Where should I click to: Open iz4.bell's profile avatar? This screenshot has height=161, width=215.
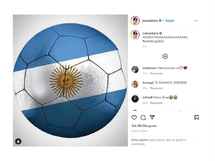pos(135,99)
